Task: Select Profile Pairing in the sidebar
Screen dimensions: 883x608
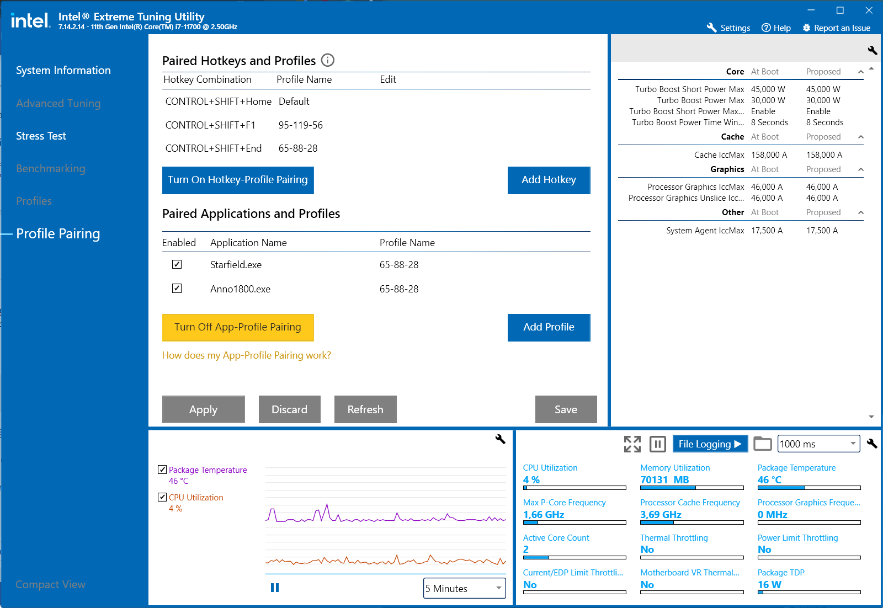Action: tap(58, 233)
